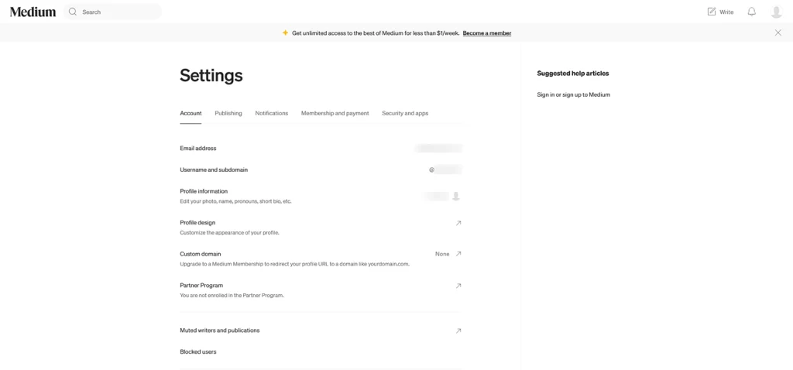
Task: Open Muted writers and publications arrow
Action: [458, 331]
